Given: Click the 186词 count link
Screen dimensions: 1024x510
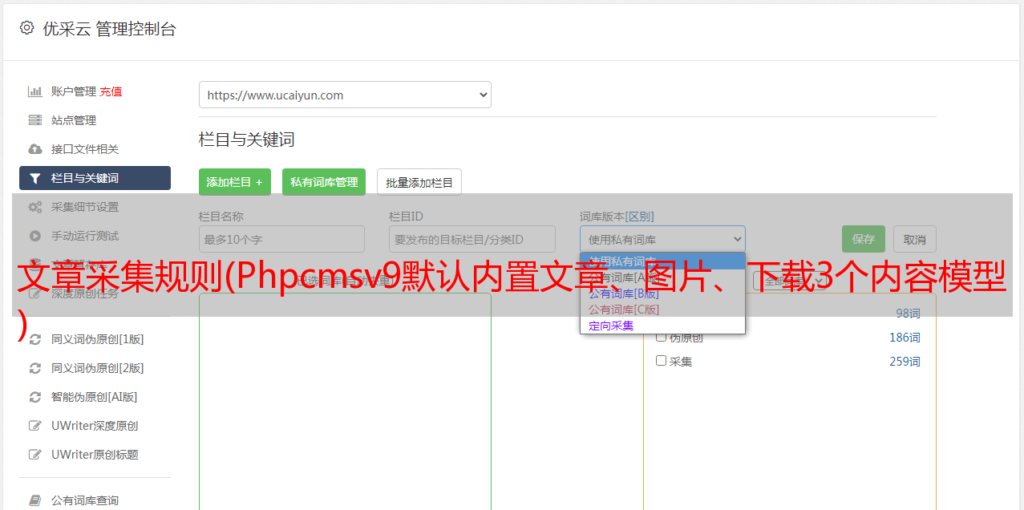Looking at the screenshot, I should [905, 338].
